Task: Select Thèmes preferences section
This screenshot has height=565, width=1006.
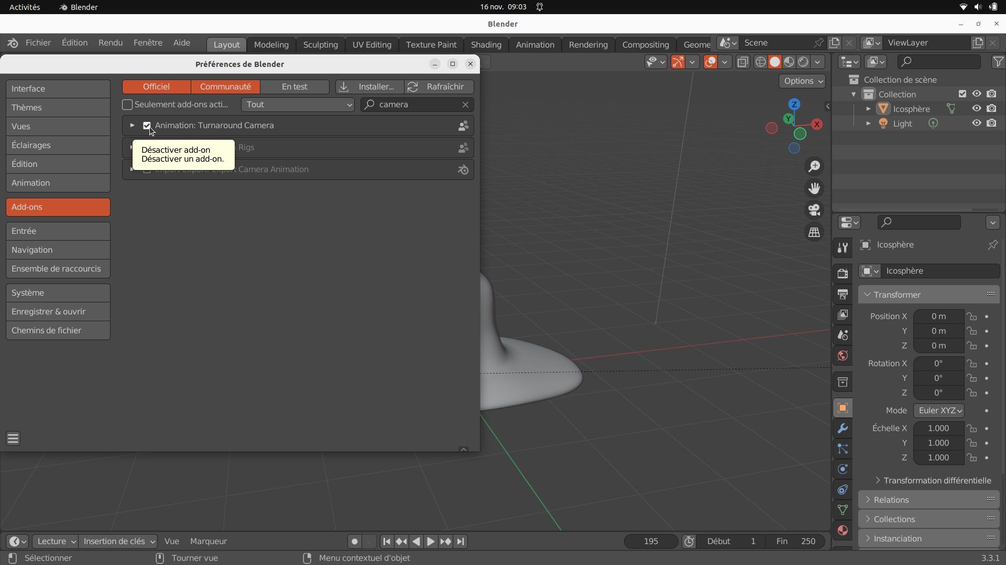Action: (x=58, y=108)
